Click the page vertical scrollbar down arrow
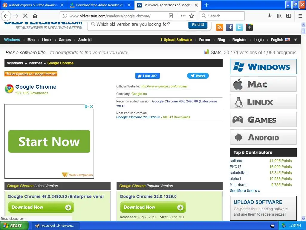This screenshot has height=230, width=306. pyautogui.click(x=304, y=219)
